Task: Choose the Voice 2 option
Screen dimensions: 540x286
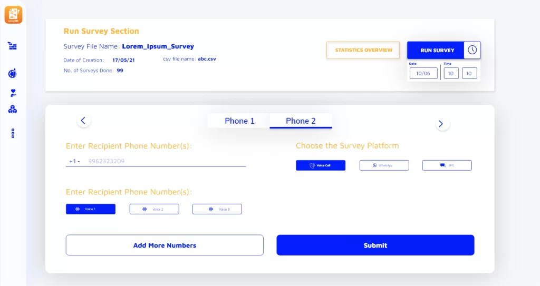Action: [155, 209]
